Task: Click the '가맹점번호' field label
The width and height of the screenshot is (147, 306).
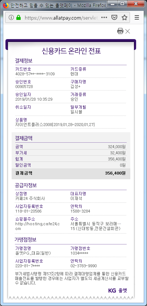Action: [x=80, y=248]
